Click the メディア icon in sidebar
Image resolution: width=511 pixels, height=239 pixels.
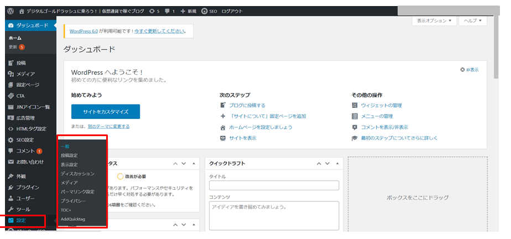coord(11,74)
